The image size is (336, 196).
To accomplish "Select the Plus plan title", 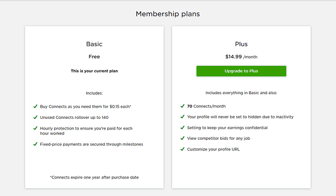I will click(x=241, y=44).
